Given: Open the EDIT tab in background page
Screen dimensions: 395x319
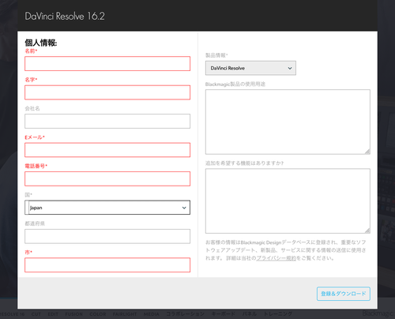Looking at the screenshot, I should (53, 314).
